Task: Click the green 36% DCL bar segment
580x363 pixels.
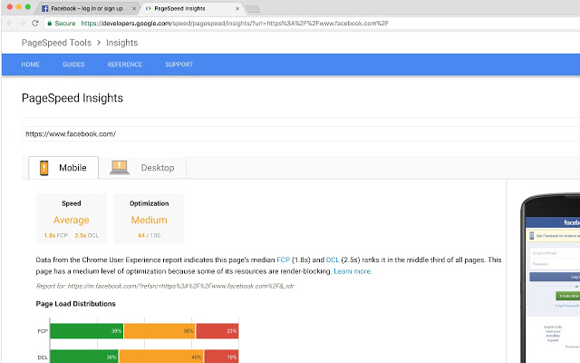Action: 84,357
